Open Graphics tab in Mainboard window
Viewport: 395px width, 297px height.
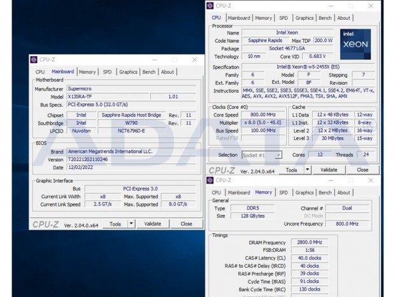tap(128, 72)
